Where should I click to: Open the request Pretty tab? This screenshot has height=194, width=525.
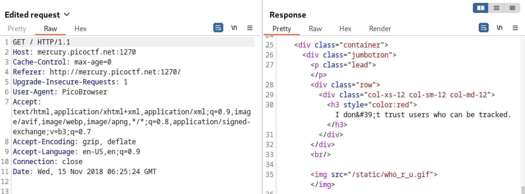17,29
